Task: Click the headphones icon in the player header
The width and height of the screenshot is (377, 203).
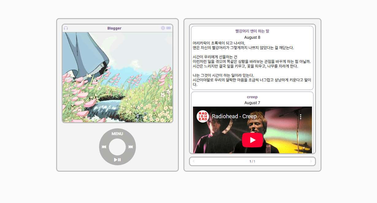Action: [66, 28]
